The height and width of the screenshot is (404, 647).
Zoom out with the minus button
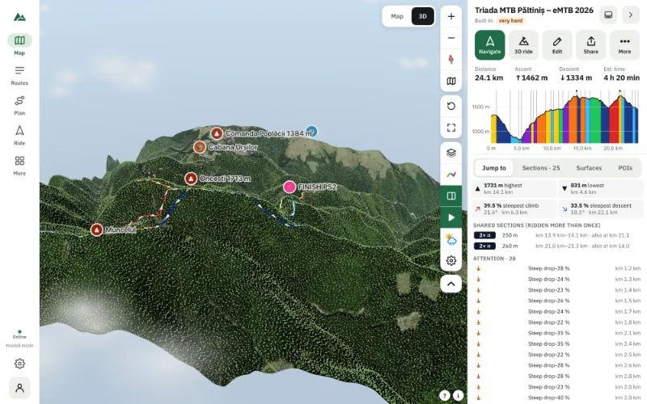pos(451,38)
